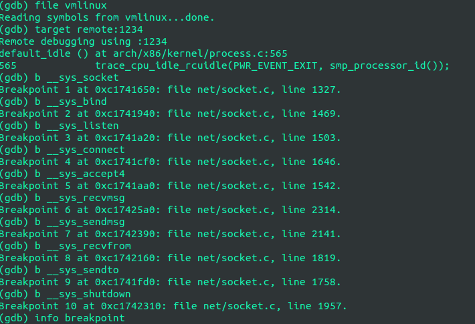Click the Breakpoint 1 output line
Viewport: 475px width, 324px height.
tap(171, 90)
